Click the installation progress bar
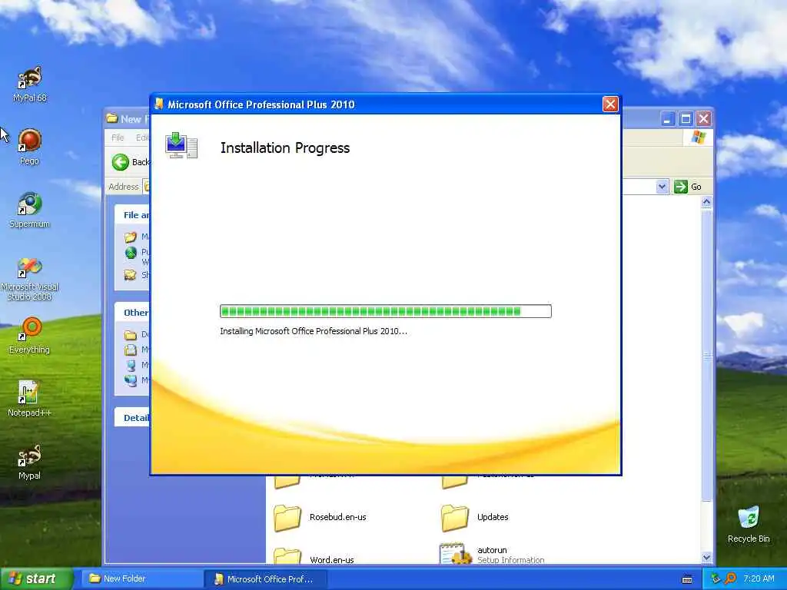The height and width of the screenshot is (590, 787). [x=386, y=311]
